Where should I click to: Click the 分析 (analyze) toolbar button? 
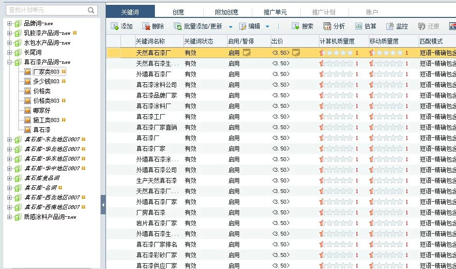point(334,27)
